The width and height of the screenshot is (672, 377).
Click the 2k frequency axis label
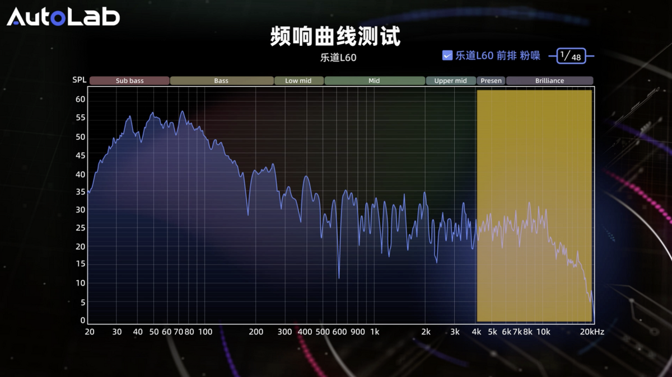click(x=426, y=332)
